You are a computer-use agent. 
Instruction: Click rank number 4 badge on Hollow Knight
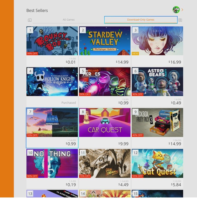click(30, 71)
